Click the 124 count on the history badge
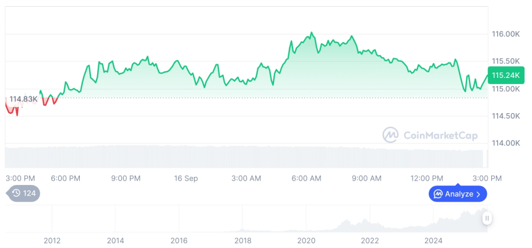 (30, 194)
